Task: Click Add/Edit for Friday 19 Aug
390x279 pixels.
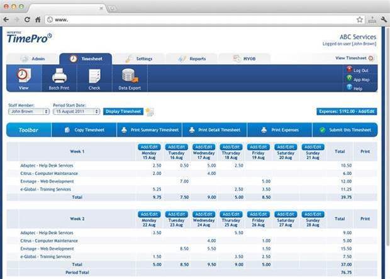Action: pos(258,147)
